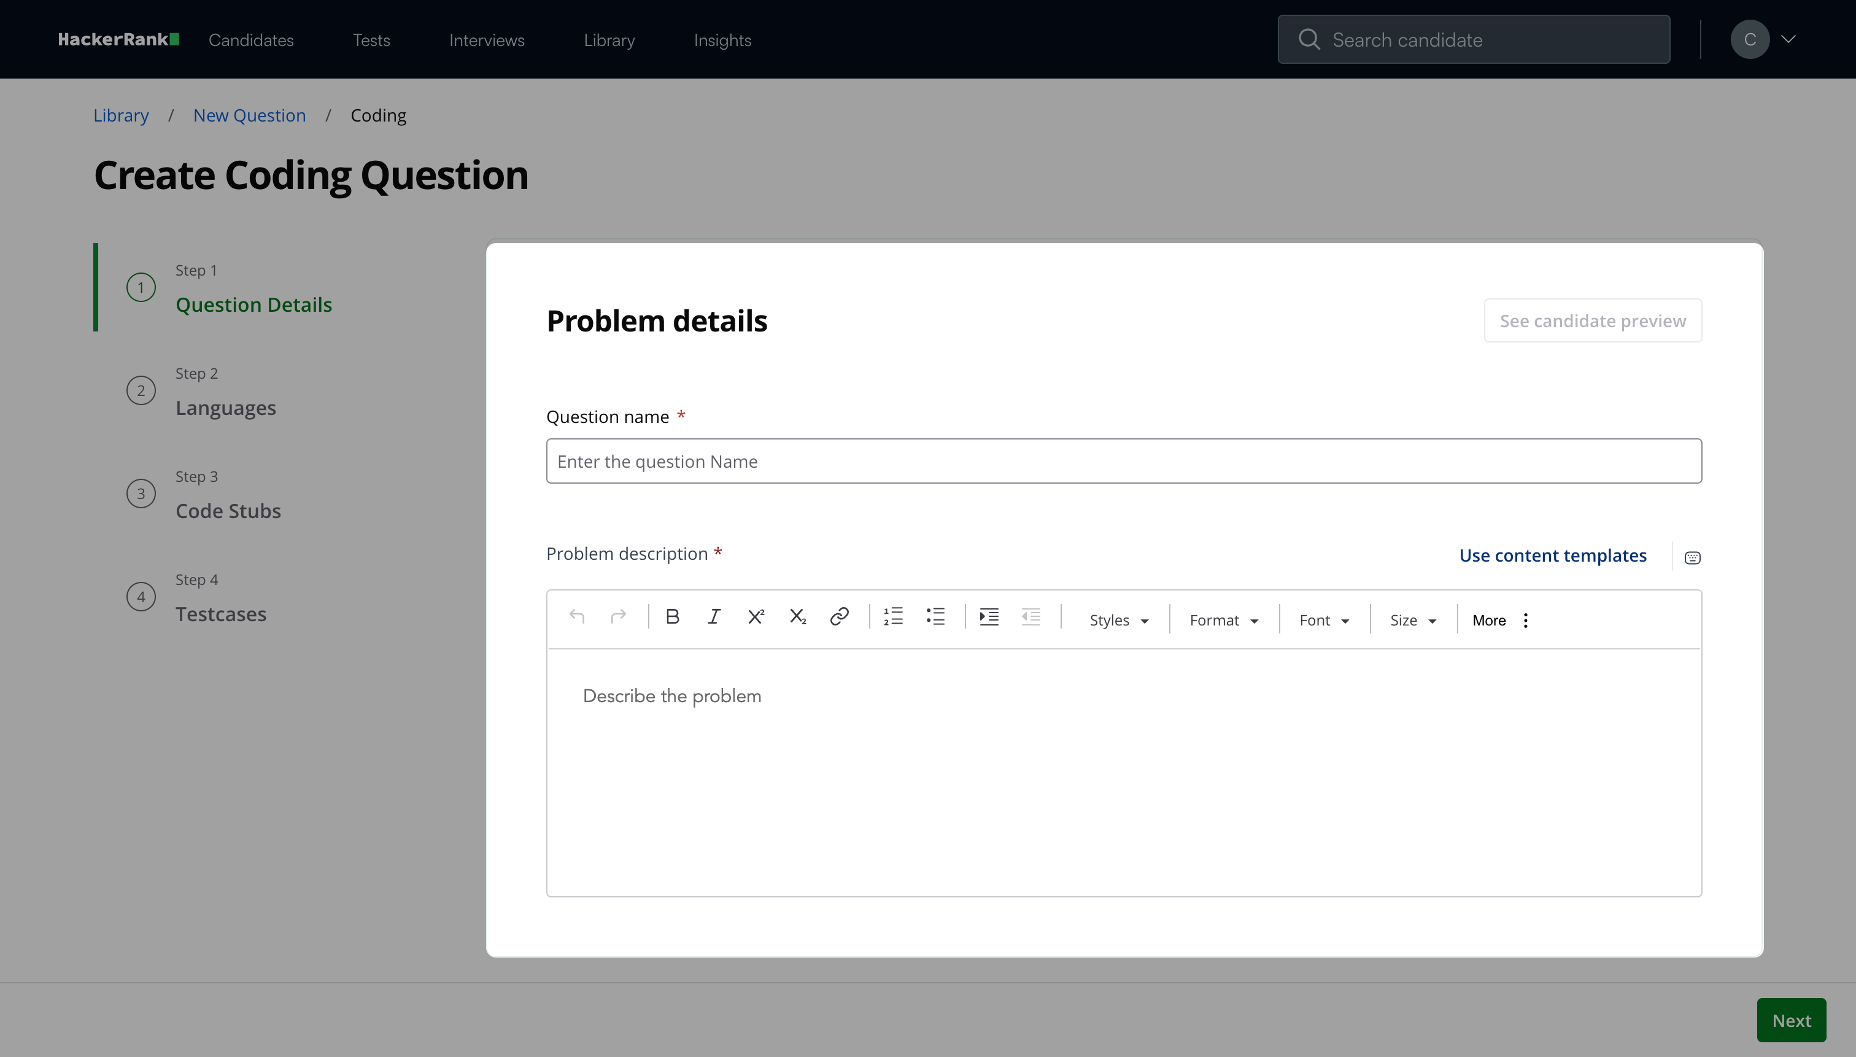Insert a link using the link icon
The width and height of the screenshot is (1856, 1057).
click(x=839, y=617)
